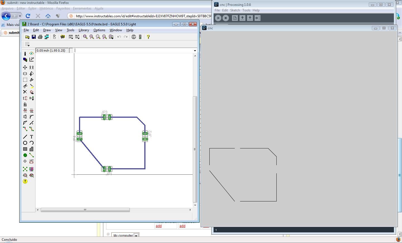Toggle the Lock tool in EAGLE palette

click(x=25, y=104)
